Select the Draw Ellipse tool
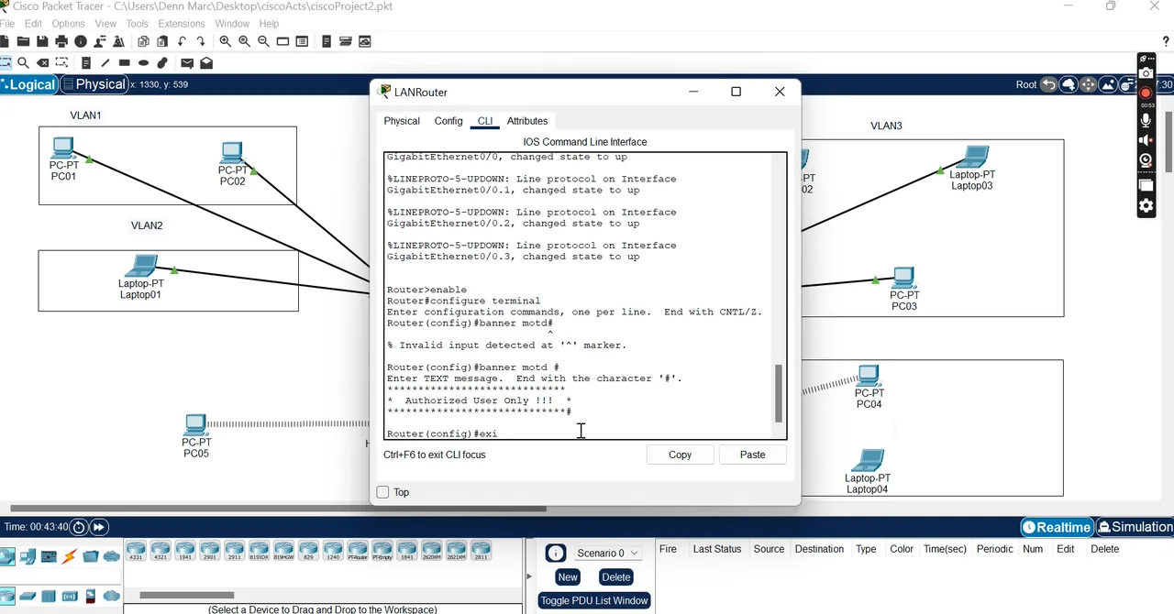 (144, 63)
